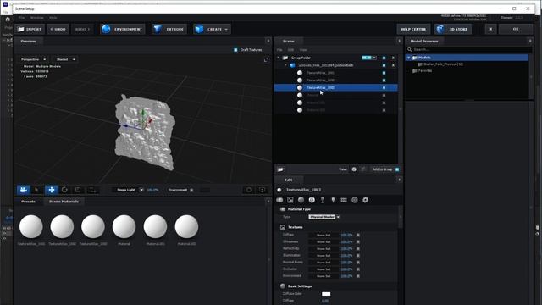The height and width of the screenshot is (305, 542).
Task: Choose the Scale transform tool
Action: pos(78,190)
